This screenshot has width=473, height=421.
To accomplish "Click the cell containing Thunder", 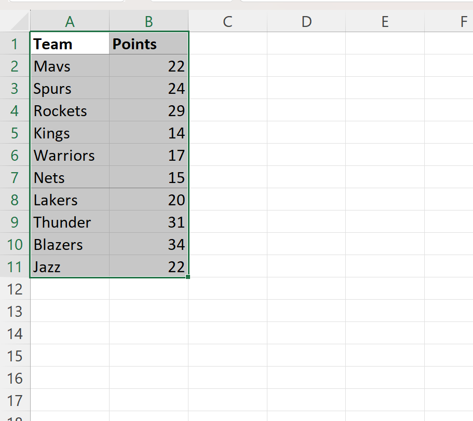I will [x=70, y=222].
